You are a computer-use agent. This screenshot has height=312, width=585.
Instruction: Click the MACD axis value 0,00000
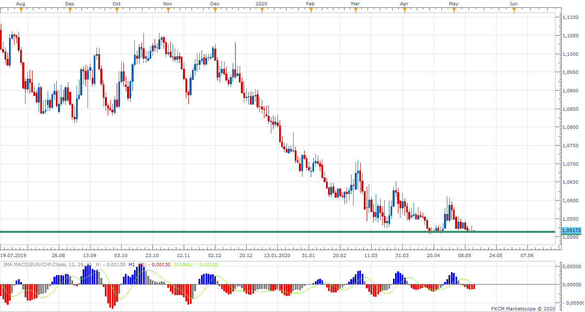click(x=572, y=285)
